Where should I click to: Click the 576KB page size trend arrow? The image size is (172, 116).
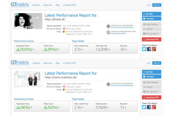(x=108, y=107)
